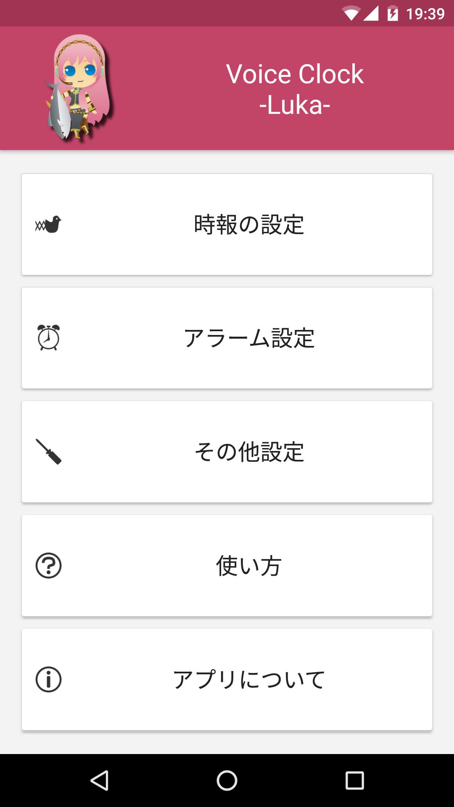Image resolution: width=454 pixels, height=807 pixels.
Task: Tap the screwdriver icon for other settings
Action: click(48, 451)
